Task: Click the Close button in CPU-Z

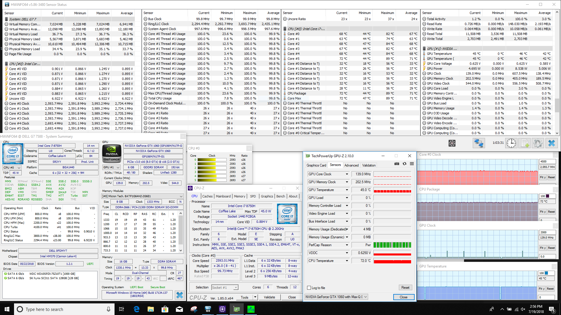Action: [x=292, y=297]
